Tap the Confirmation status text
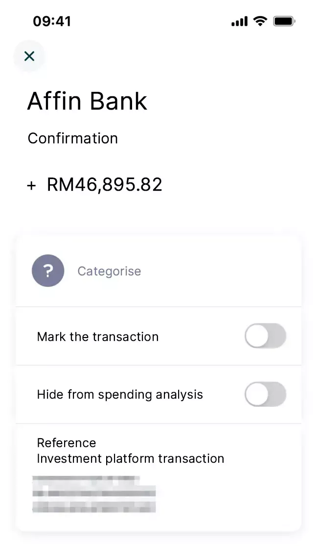Viewport: 318px width, 560px height. point(73,138)
